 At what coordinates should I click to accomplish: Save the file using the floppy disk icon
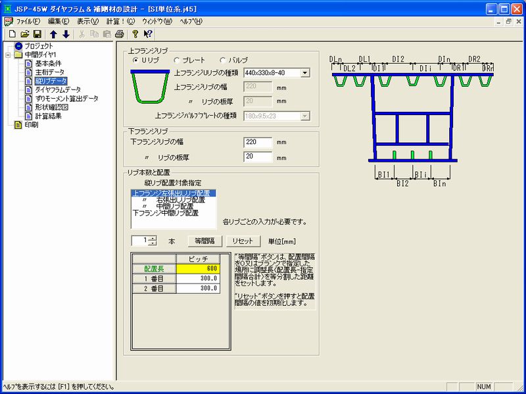37,34
